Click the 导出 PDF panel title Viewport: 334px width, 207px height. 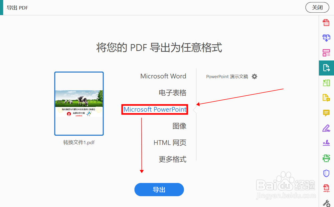[17, 8]
